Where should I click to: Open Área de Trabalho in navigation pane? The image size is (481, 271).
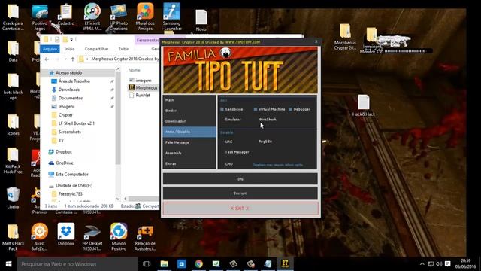(74, 81)
